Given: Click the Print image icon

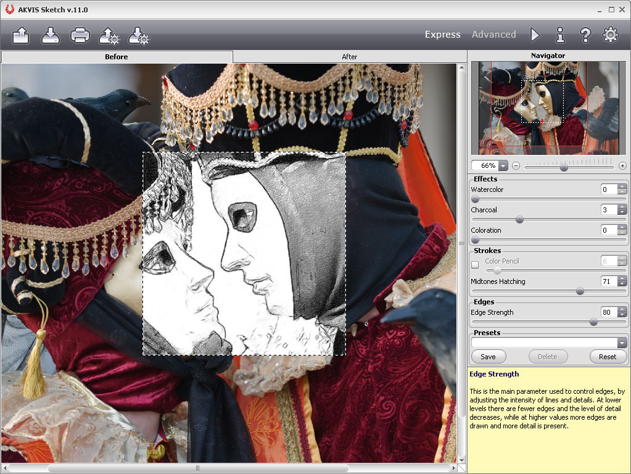Looking at the screenshot, I should coord(80,35).
